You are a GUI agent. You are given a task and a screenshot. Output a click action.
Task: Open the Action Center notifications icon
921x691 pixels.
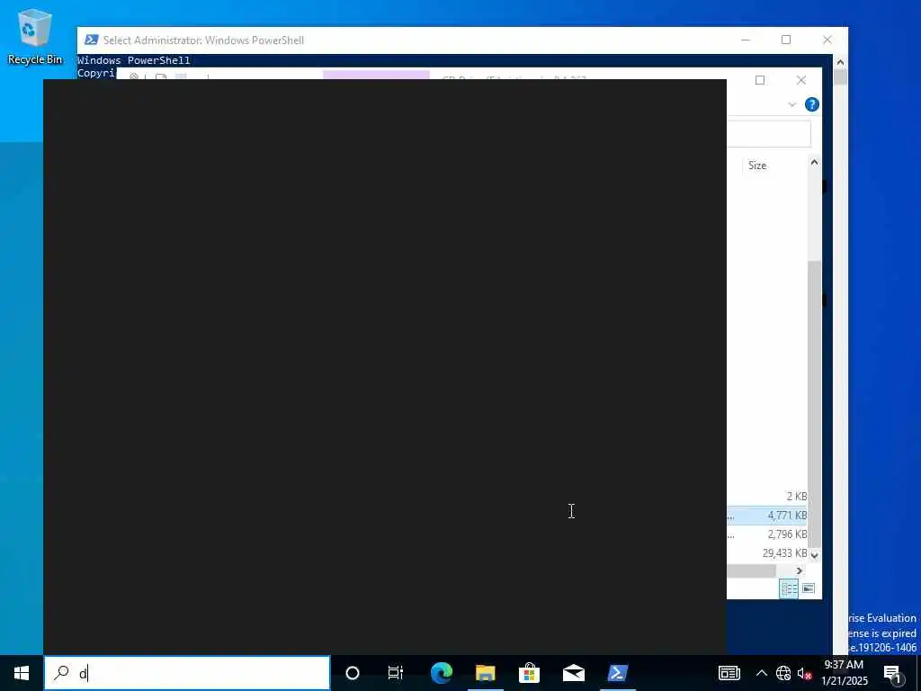tap(892, 673)
